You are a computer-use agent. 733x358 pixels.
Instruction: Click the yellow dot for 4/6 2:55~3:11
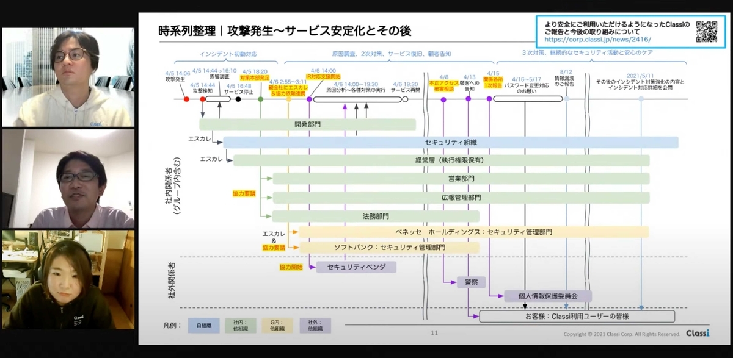290,99
